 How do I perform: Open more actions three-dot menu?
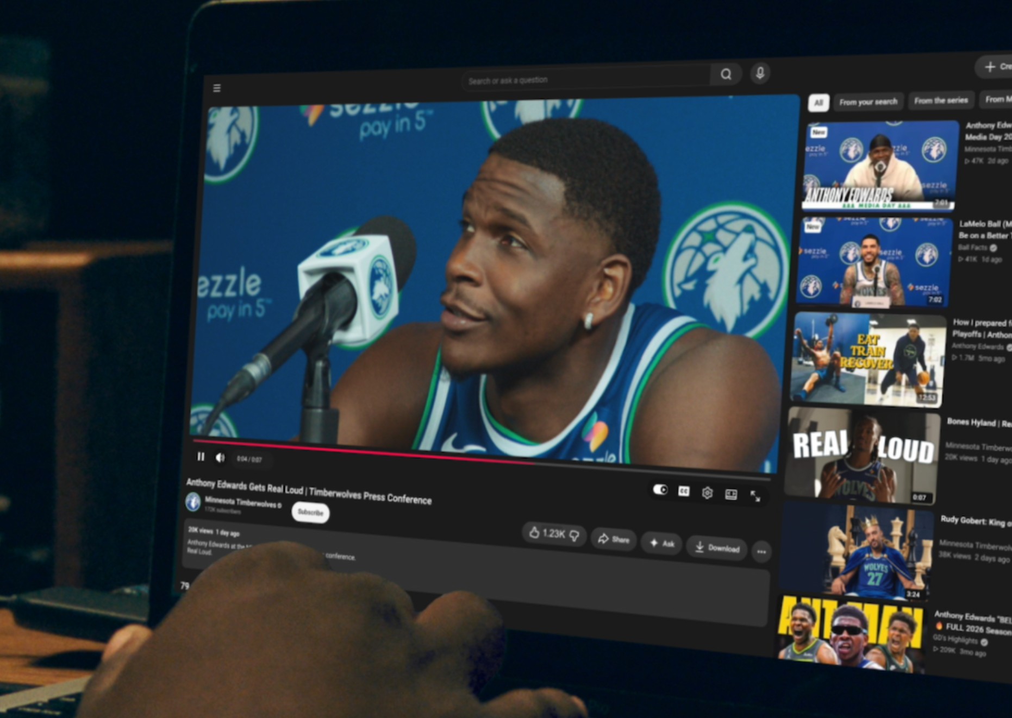(x=761, y=552)
